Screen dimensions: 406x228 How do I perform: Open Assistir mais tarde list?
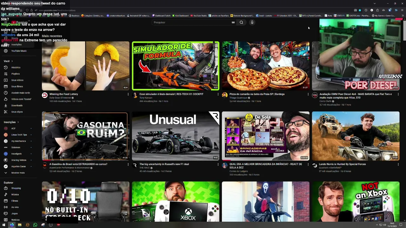click(21, 93)
